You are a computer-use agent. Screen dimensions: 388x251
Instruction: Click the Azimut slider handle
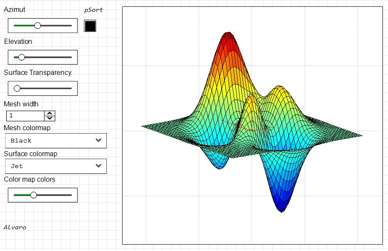coord(37,26)
